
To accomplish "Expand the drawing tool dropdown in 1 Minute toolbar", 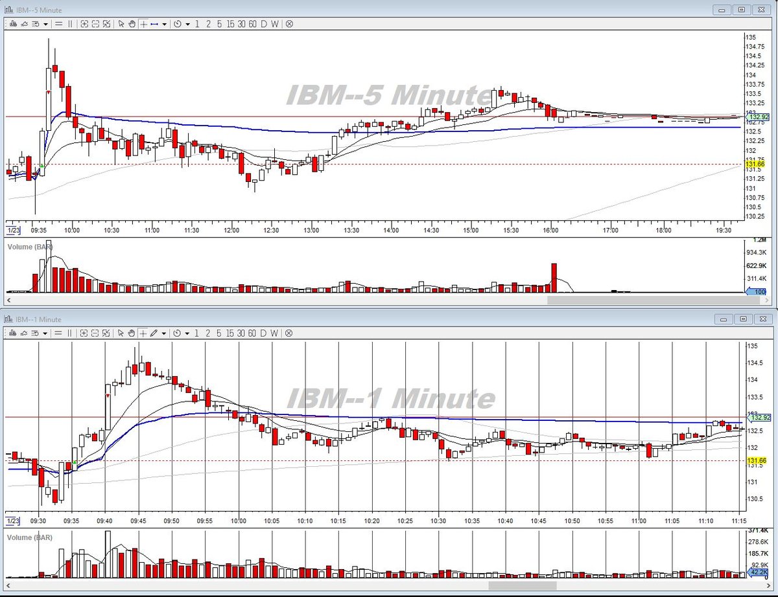I will point(164,333).
